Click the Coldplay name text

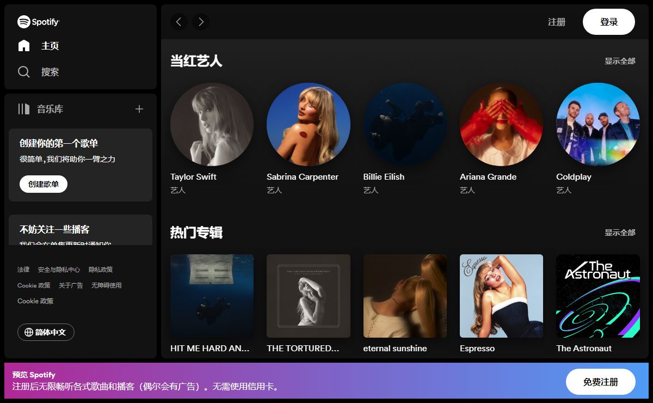pos(574,177)
